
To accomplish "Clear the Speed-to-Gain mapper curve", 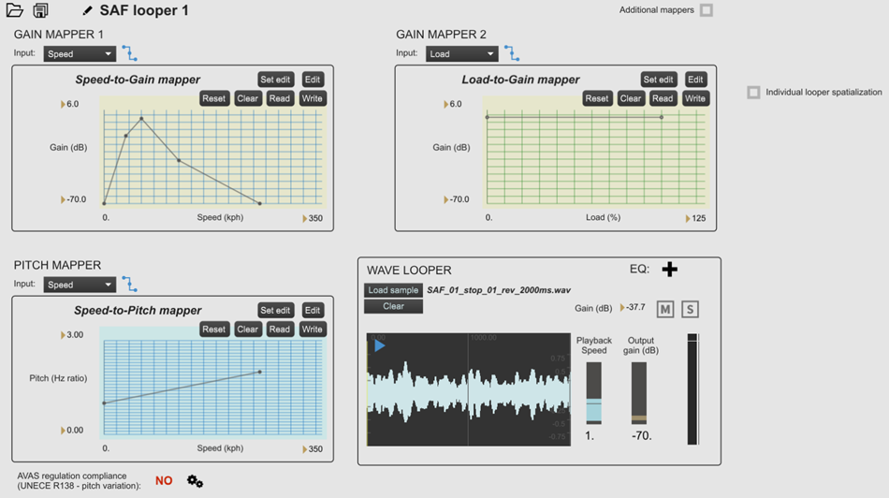I will click(248, 98).
